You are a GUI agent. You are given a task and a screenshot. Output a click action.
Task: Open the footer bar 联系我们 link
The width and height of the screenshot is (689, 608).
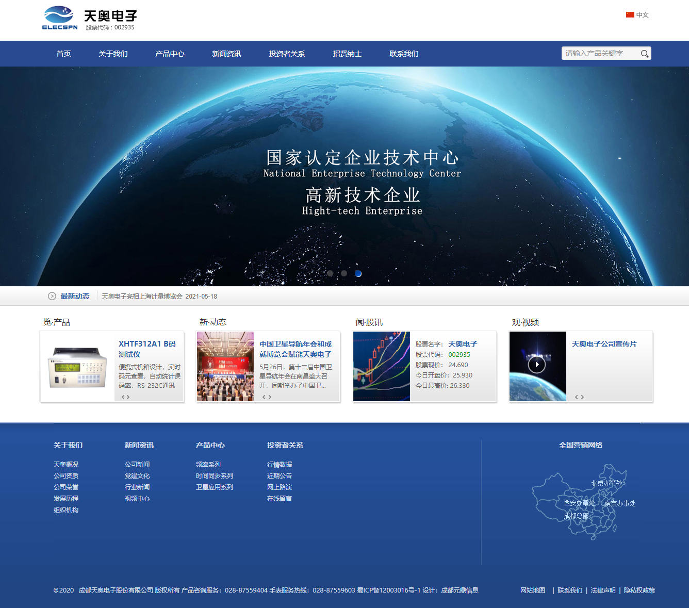tap(570, 590)
